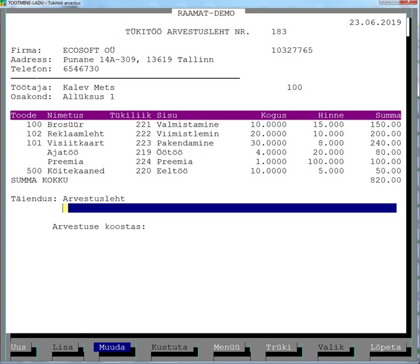The image size is (420, 364).
Task: Click the 100.000 price of Preemia
Action: point(326,162)
